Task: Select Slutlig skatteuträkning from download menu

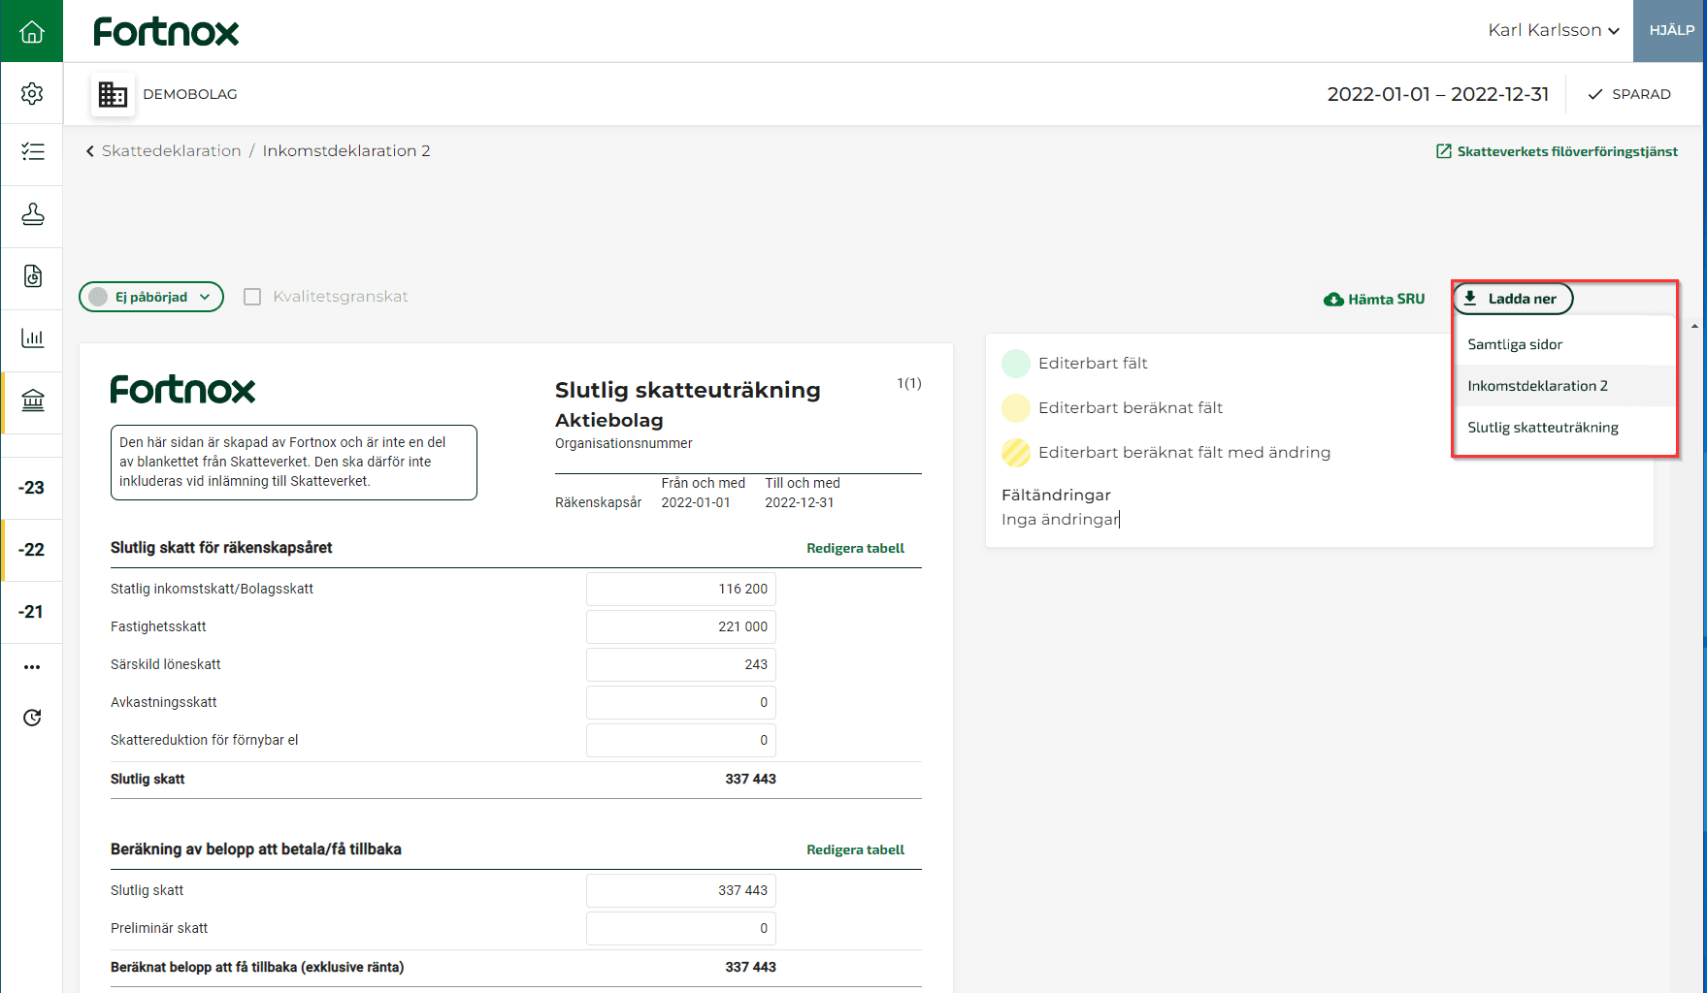Action: [1564, 428]
